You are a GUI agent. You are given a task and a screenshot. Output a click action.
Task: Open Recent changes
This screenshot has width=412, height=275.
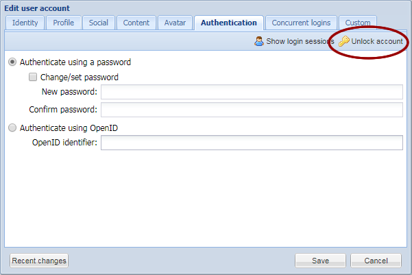tap(39, 261)
